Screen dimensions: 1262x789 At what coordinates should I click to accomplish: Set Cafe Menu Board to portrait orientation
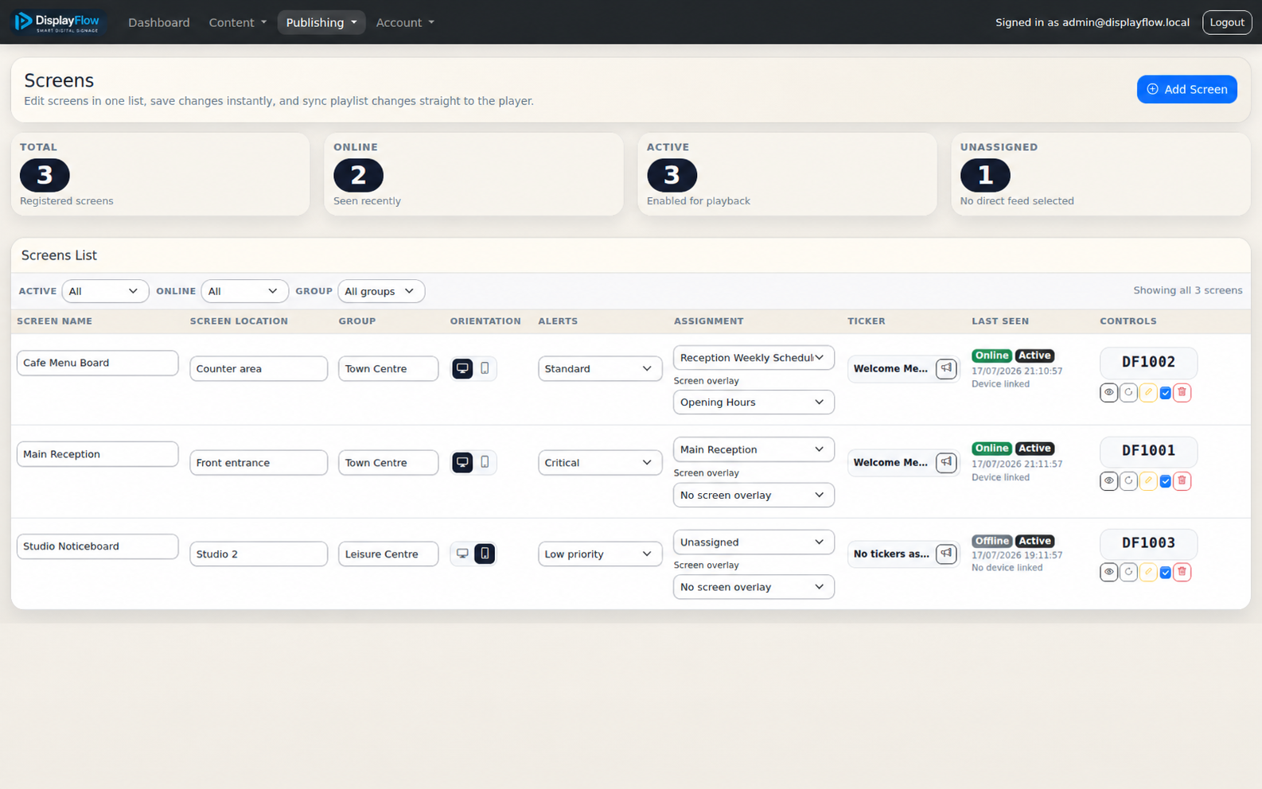pos(485,368)
